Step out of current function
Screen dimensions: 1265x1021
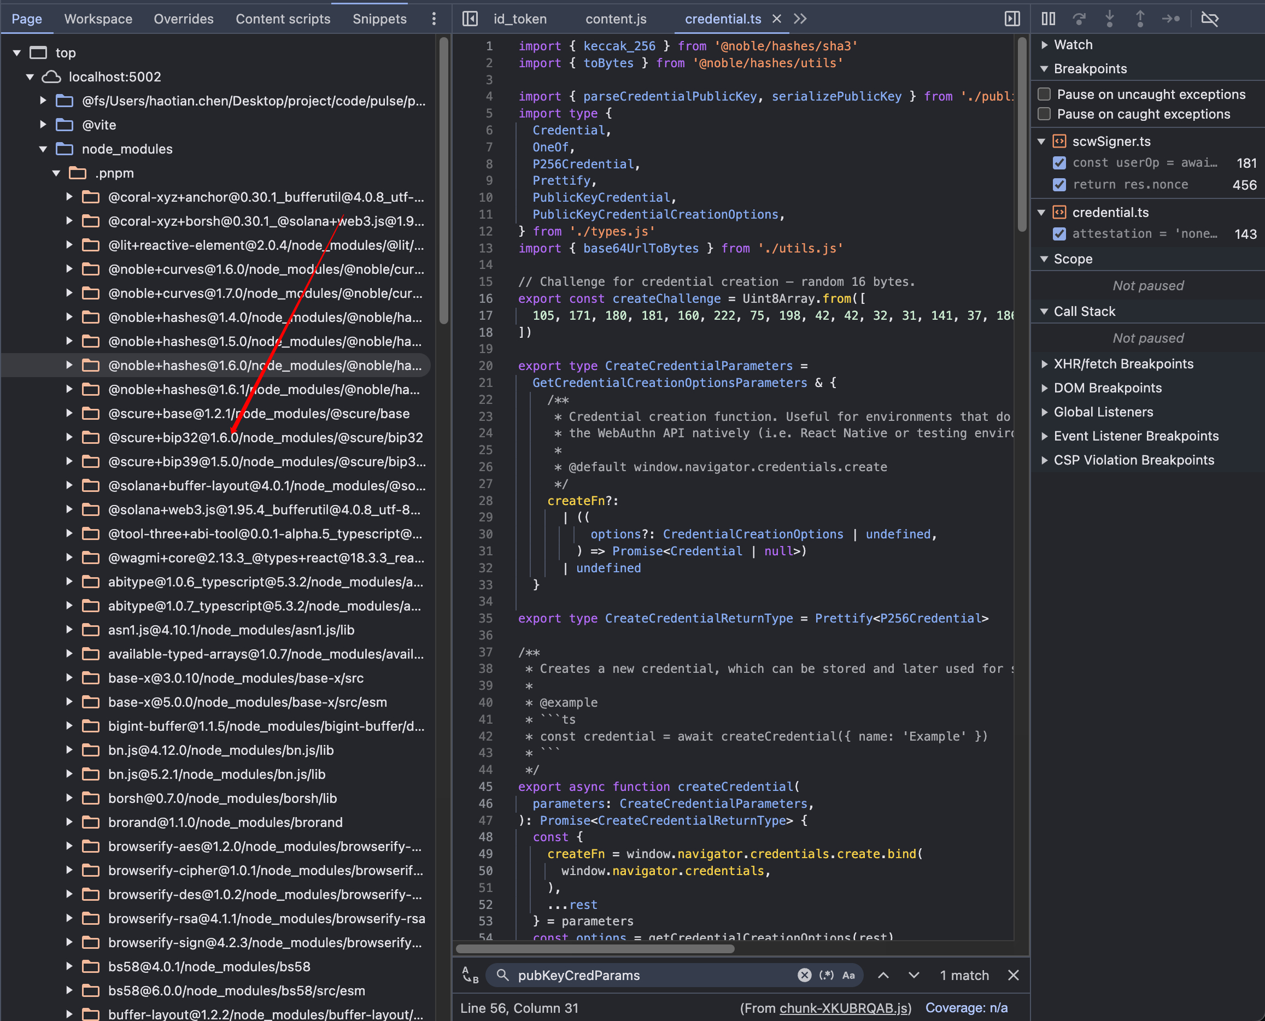point(1140,19)
